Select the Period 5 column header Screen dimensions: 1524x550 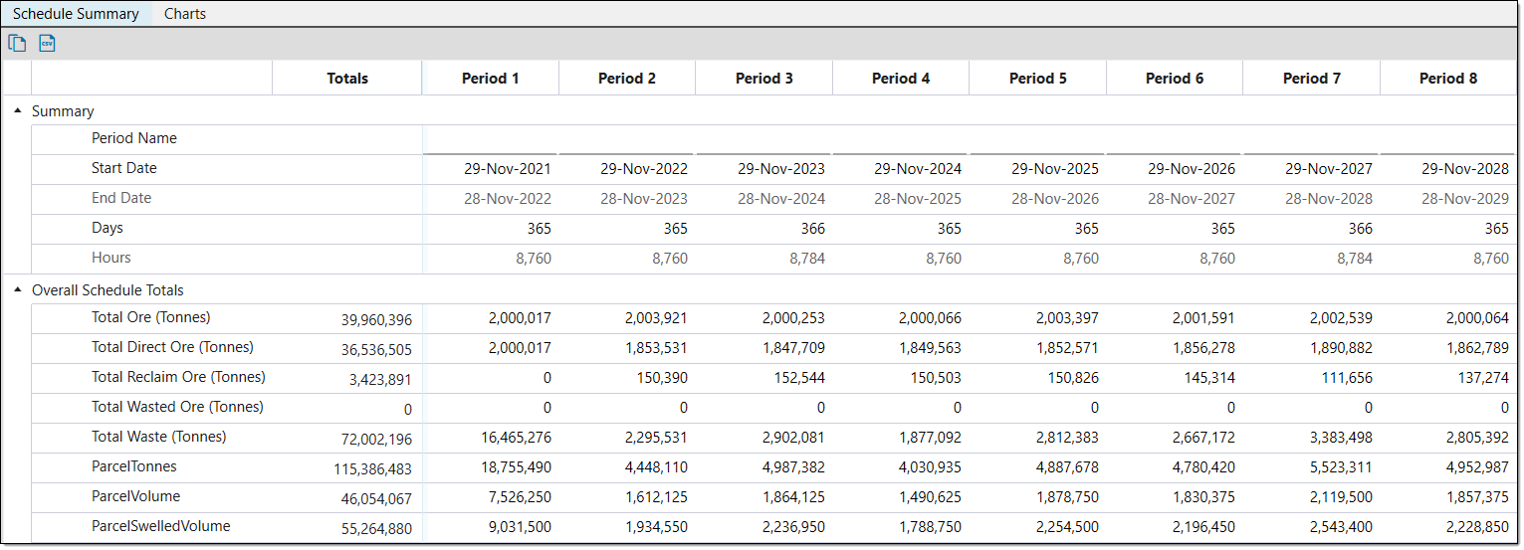(x=1037, y=79)
